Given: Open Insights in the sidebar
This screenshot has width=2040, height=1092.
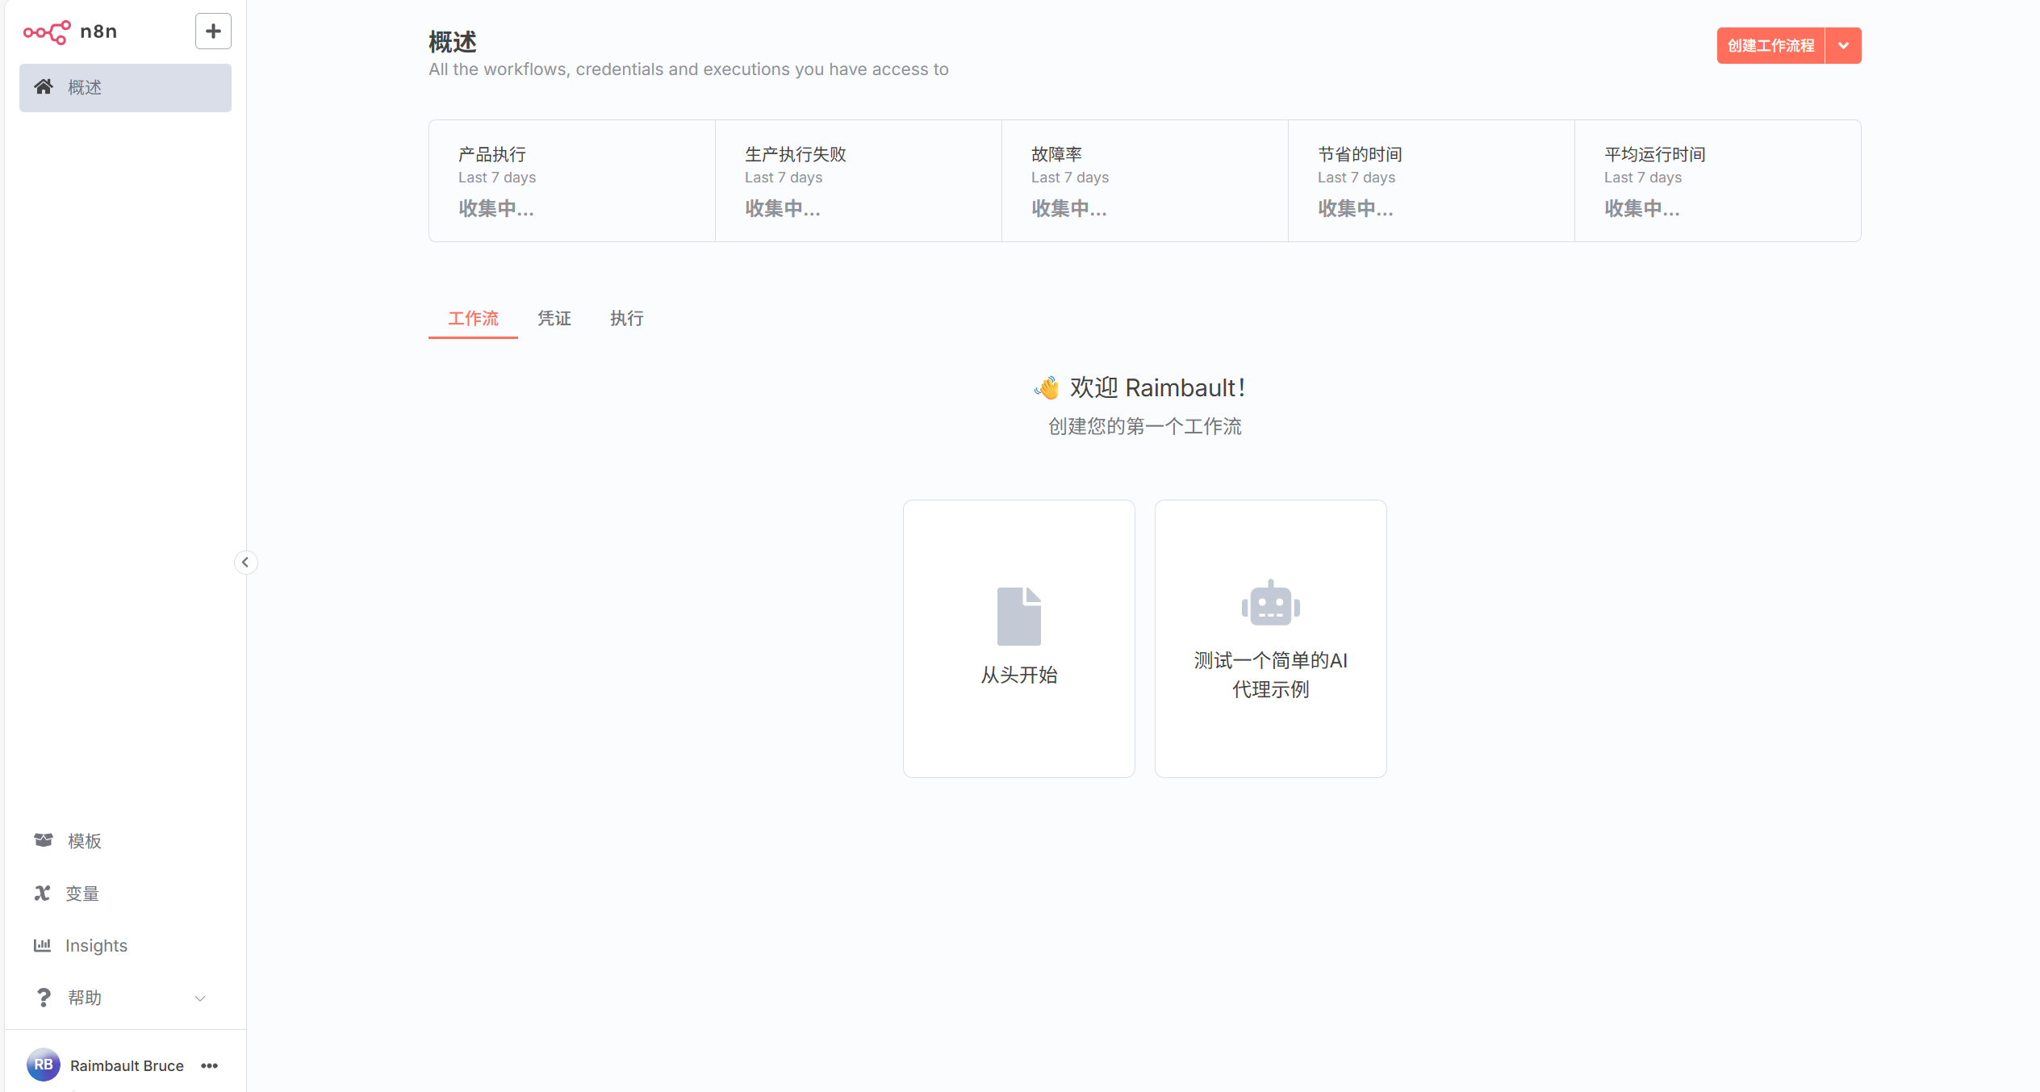Looking at the screenshot, I should 96,945.
